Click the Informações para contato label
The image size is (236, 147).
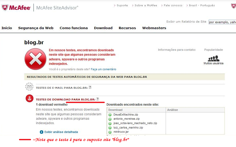pos(177,50)
